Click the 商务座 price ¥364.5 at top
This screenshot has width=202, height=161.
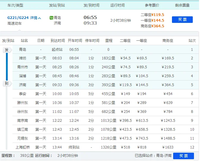[158, 26]
